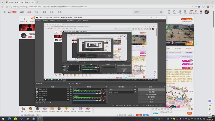Move source down with down arrow
This screenshot has height=121, width=215.
(x=51, y=102)
